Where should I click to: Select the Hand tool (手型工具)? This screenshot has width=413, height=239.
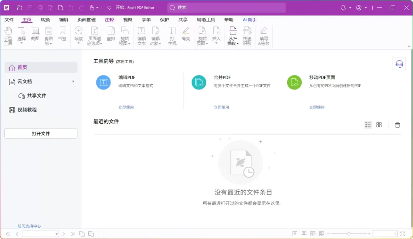[8, 36]
